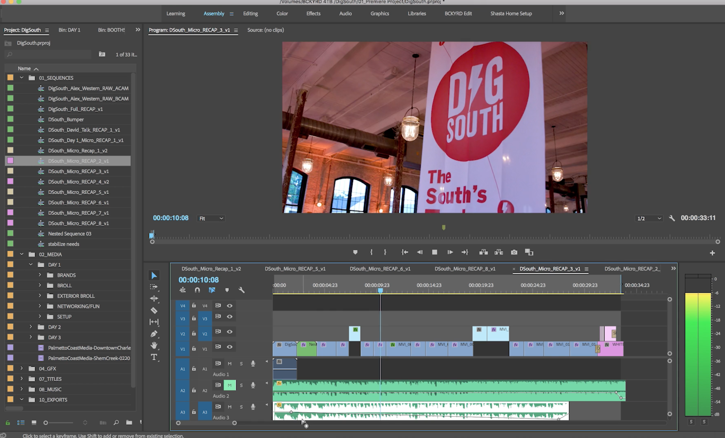This screenshot has height=438, width=725.
Task: Unmute the Audio 2 track
Action: [x=229, y=385]
